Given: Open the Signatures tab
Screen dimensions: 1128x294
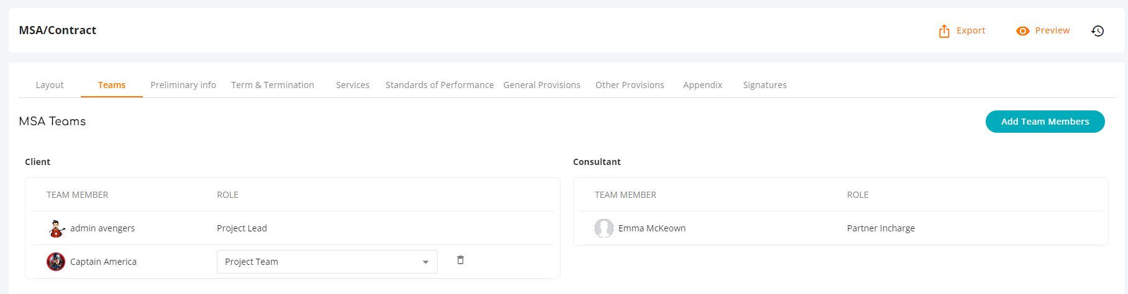Looking at the screenshot, I should [x=765, y=85].
